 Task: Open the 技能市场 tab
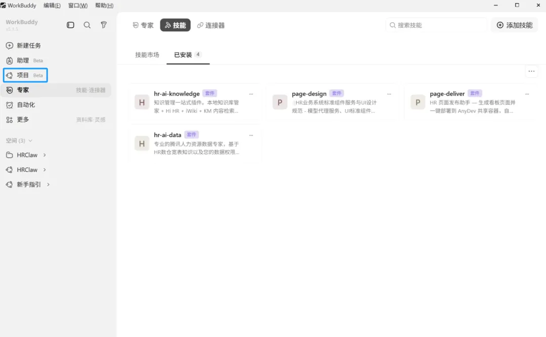147,55
